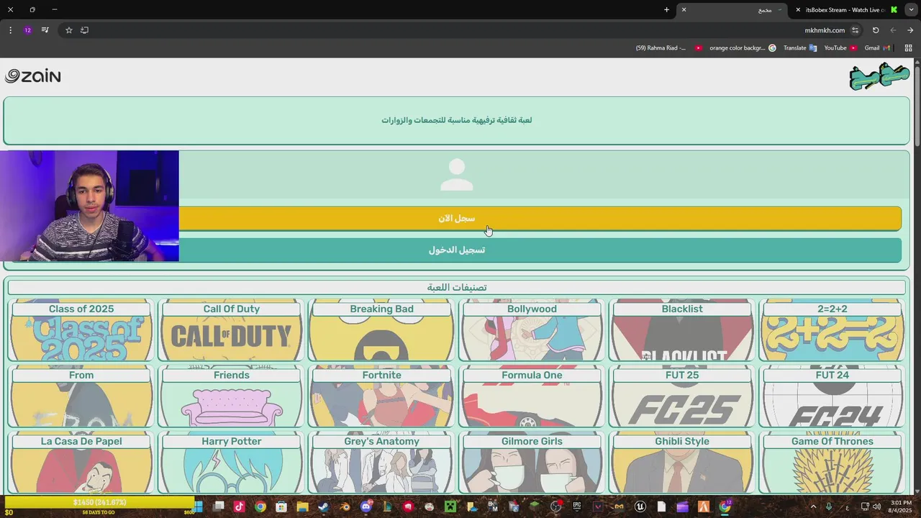Select the Class of 2025 category
Viewport: 921px width, 518px height.
pos(81,330)
